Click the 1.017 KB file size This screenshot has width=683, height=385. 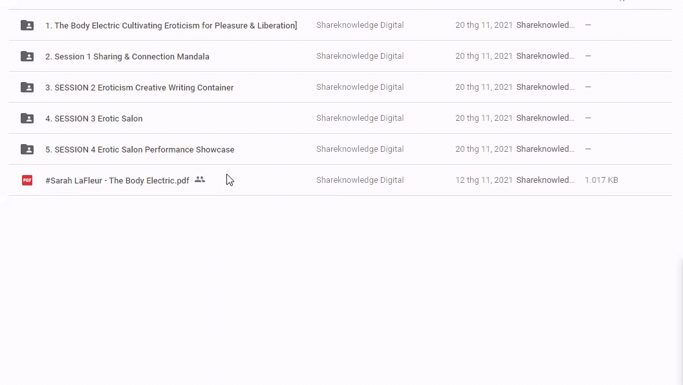tap(602, 180)
